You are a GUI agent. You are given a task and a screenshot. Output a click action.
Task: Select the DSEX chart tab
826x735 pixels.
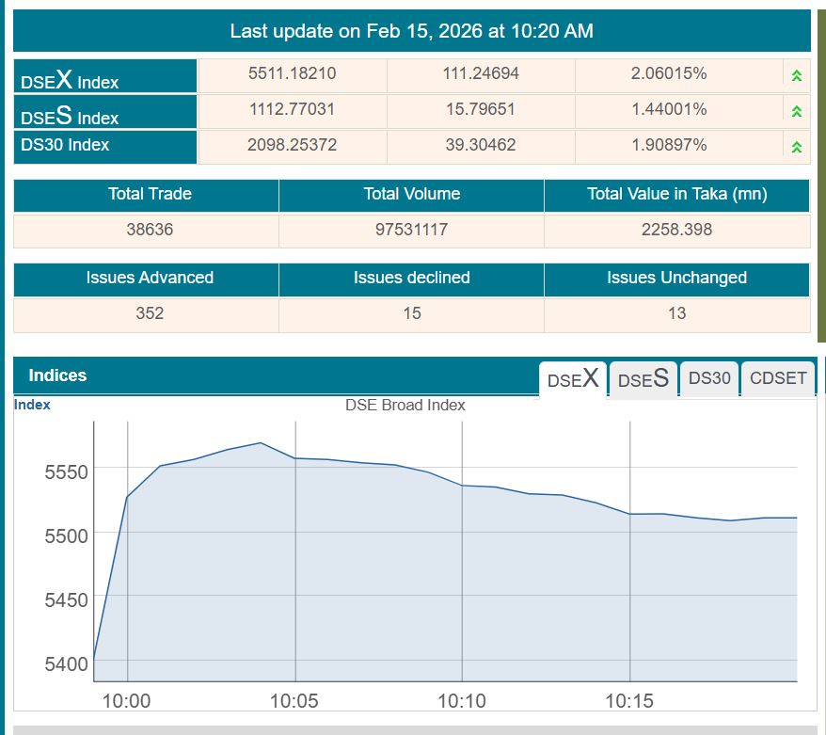click(573, 379)
